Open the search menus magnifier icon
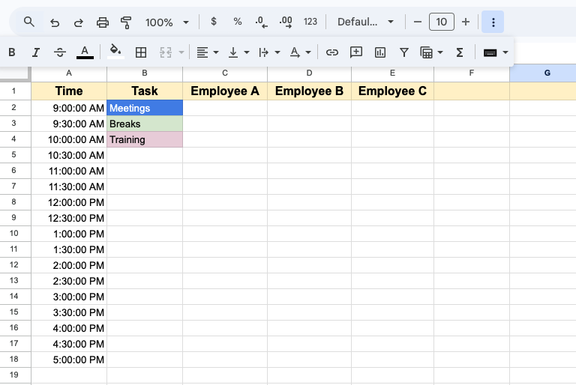 point(29,22)
